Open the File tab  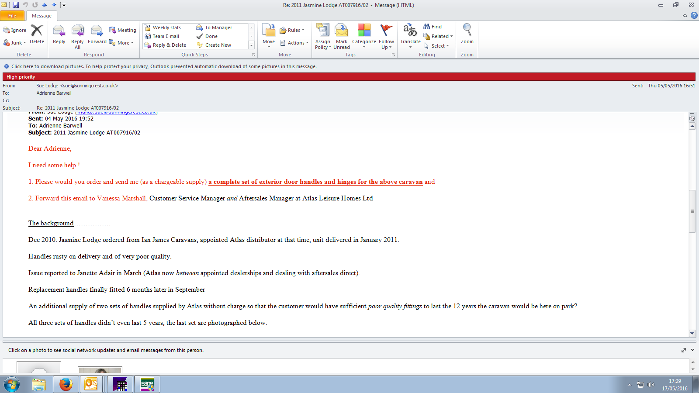pyautogui.click(x=12, y=16)
